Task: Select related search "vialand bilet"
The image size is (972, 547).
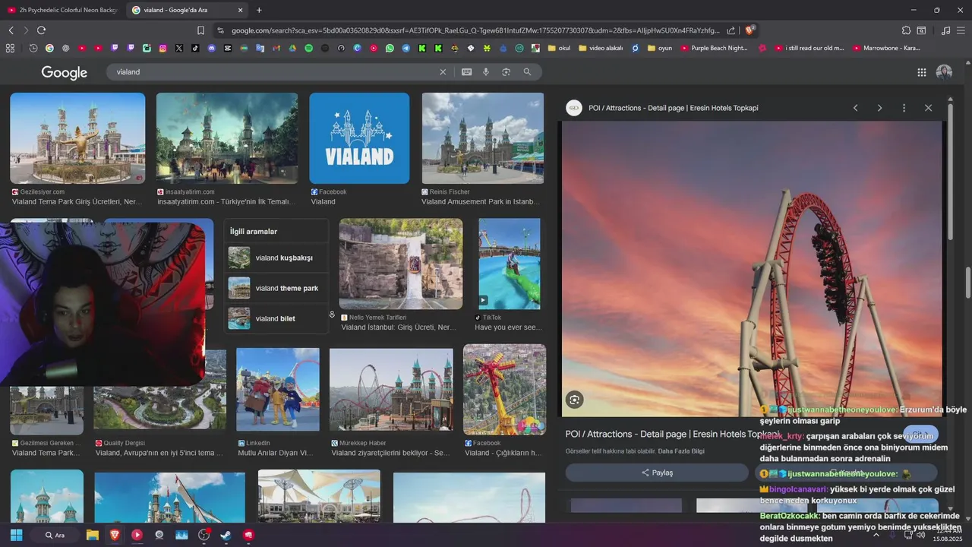Action: (276, 318)
